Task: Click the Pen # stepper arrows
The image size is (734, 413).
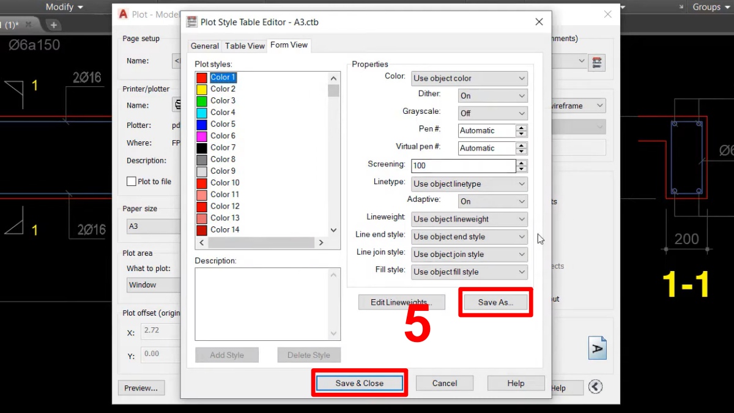Action: [x=521, y=130]
